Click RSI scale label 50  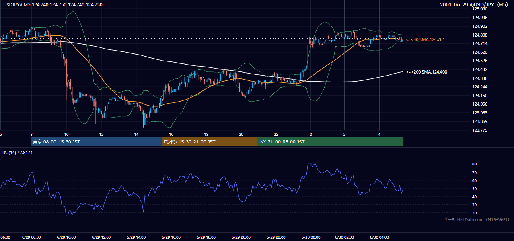[x=474, y=188]
